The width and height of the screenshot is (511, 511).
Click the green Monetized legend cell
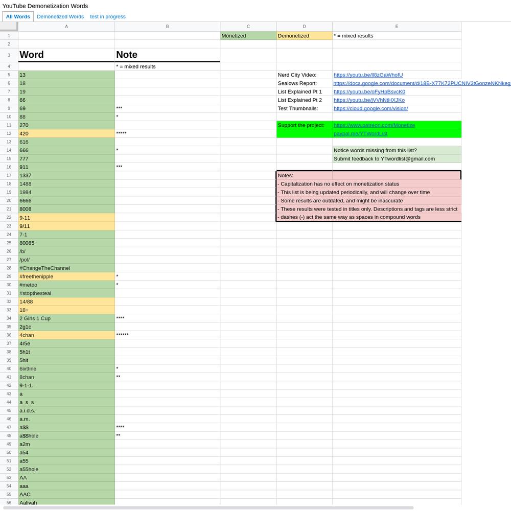(248, 36)
